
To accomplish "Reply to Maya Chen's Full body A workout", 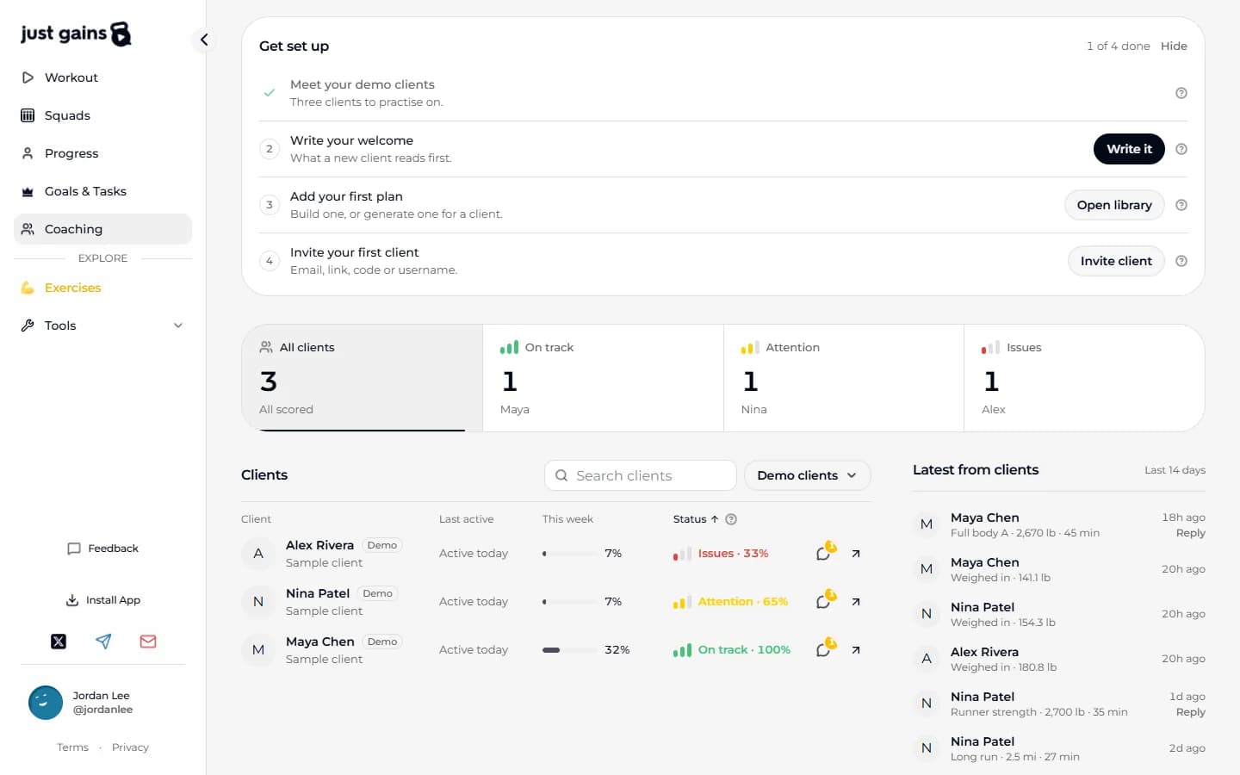I will [x=1190, y=533].
